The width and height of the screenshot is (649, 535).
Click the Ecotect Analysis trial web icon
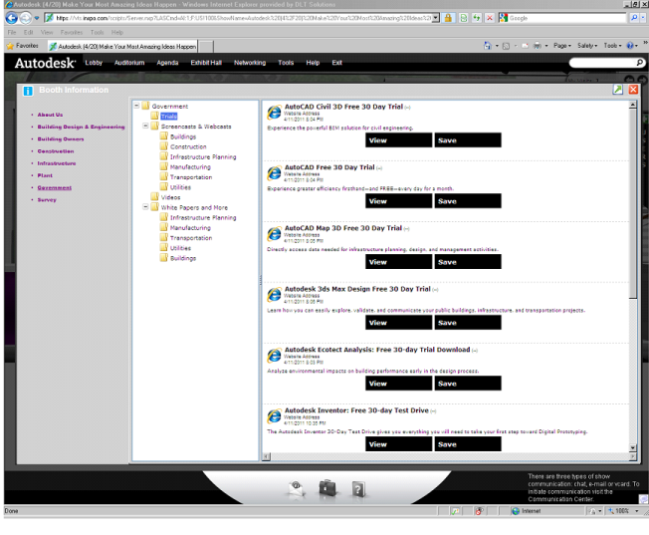point(274,356)
